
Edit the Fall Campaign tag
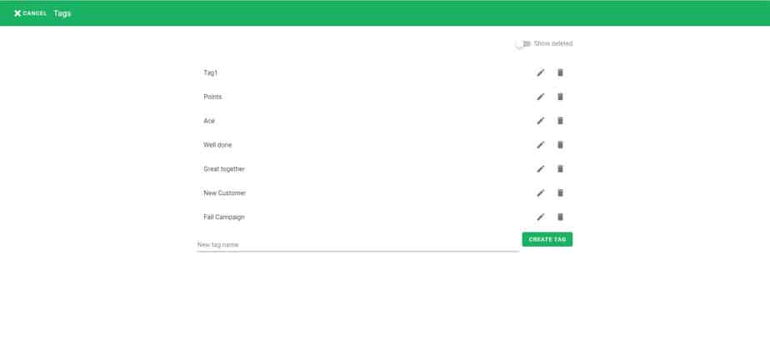[540, 217]
